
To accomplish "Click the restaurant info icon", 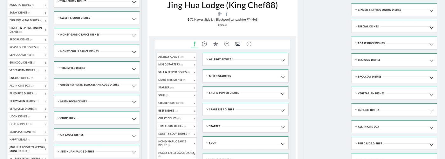I will [249, 44].
